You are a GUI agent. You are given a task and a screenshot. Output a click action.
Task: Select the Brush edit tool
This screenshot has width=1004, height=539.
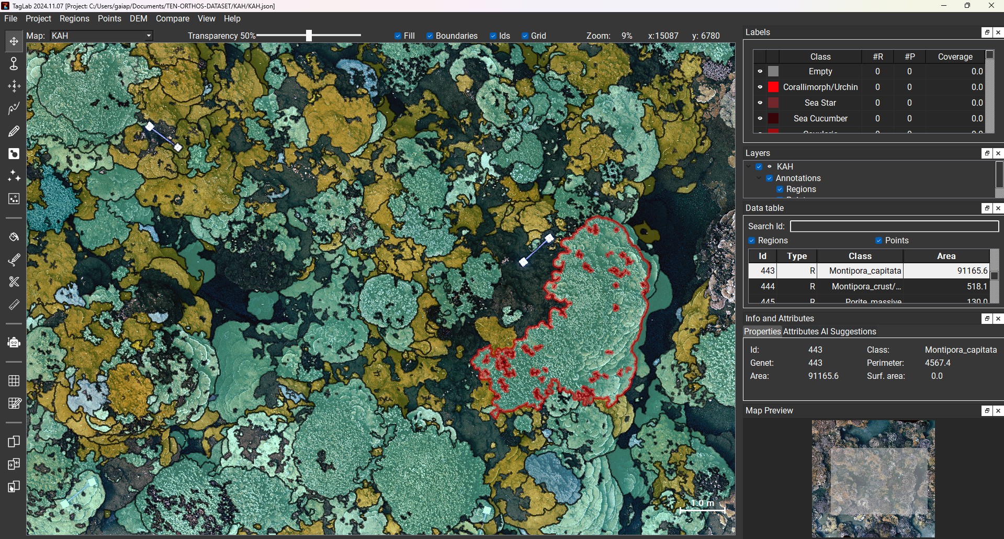[x=14, y=260]
